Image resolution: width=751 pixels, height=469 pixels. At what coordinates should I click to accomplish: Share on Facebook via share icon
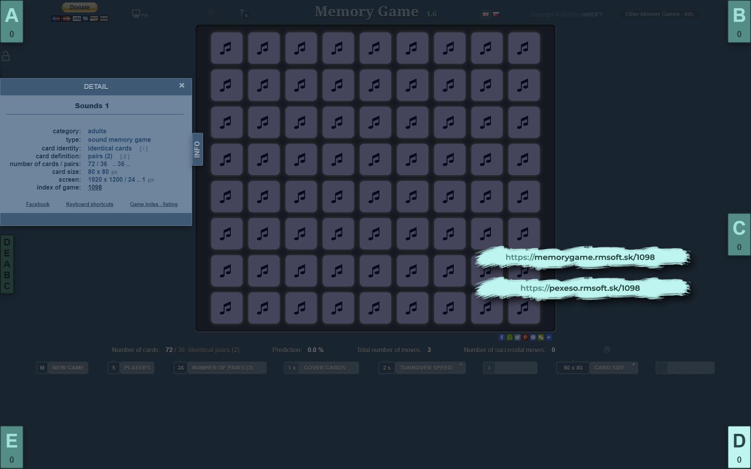502,337
